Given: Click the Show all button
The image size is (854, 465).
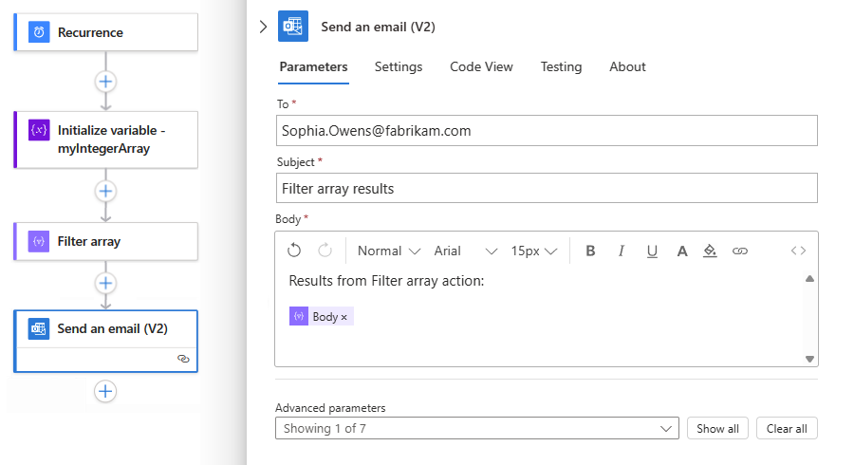Looking at the screenshot, I should click(x=717, y=429).
